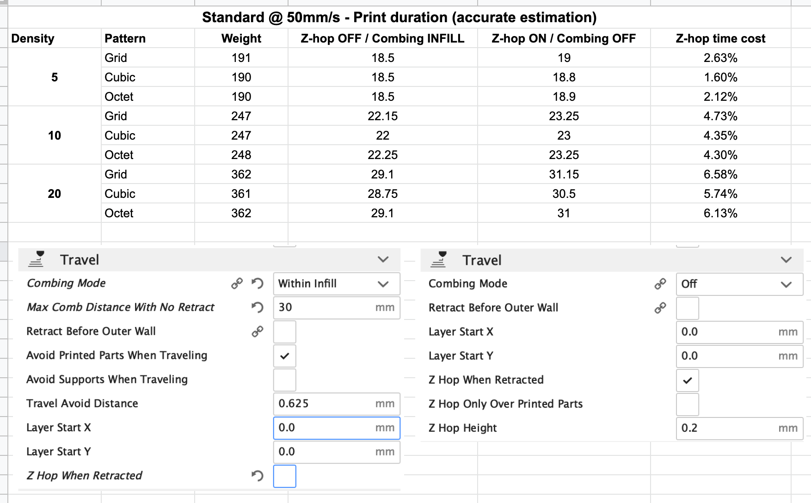
Task: Uncheck Z Hop When Retracted in right panel
Action: click(688, 380)
